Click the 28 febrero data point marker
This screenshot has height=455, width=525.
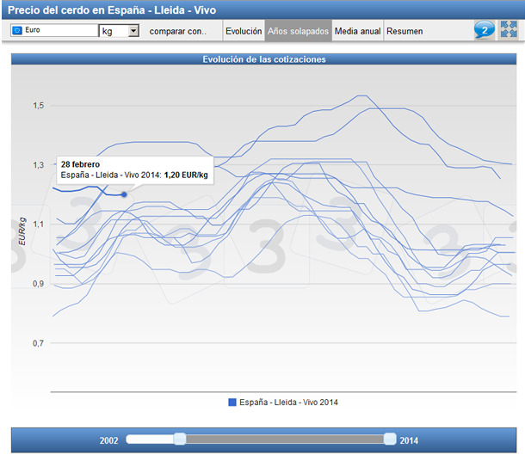pyautogui.click(x=124, y=194)
